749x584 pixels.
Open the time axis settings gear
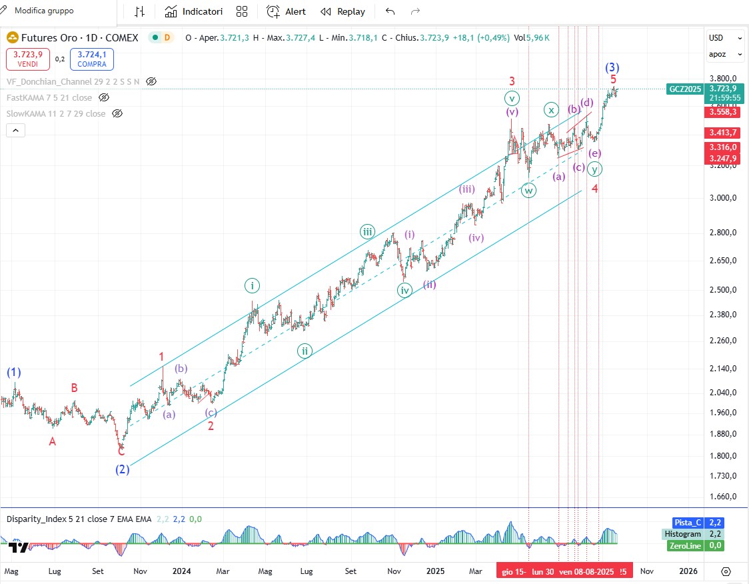point(726,571)
